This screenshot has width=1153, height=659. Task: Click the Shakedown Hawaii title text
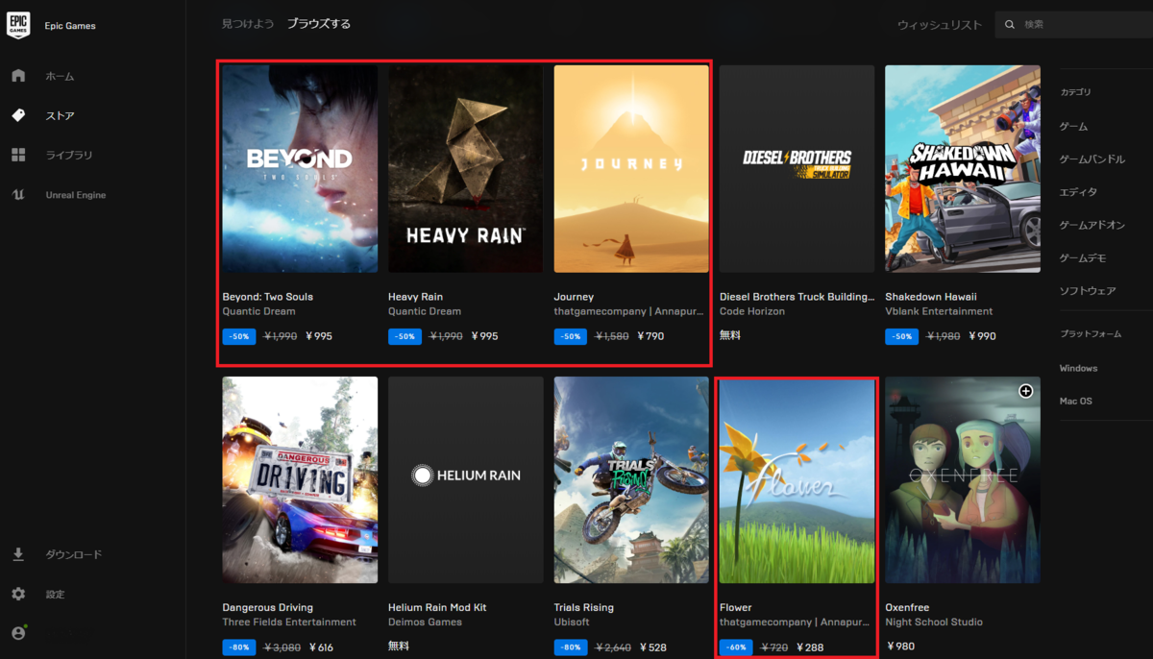point(931,297)
